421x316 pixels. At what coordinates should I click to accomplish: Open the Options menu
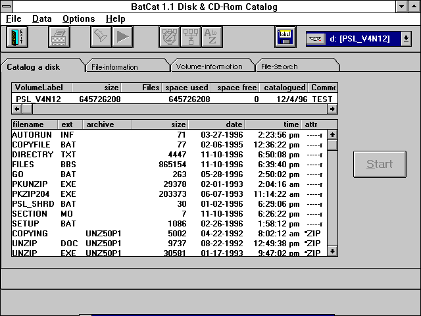click(x=79, y=19)
